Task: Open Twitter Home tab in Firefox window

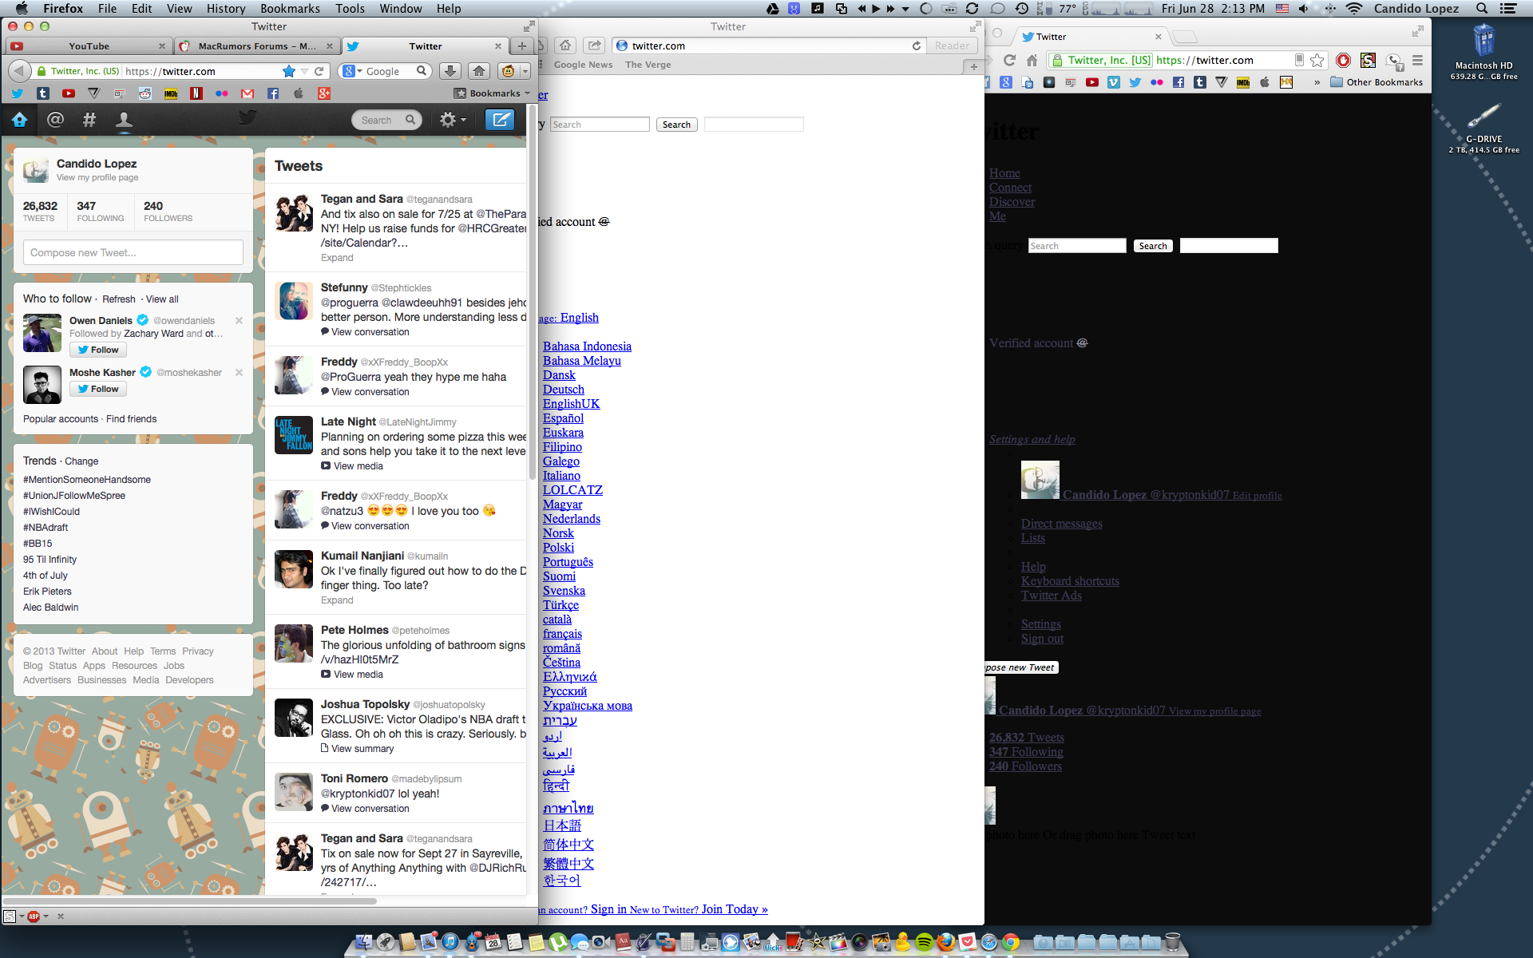Action: tap(19, 120)
